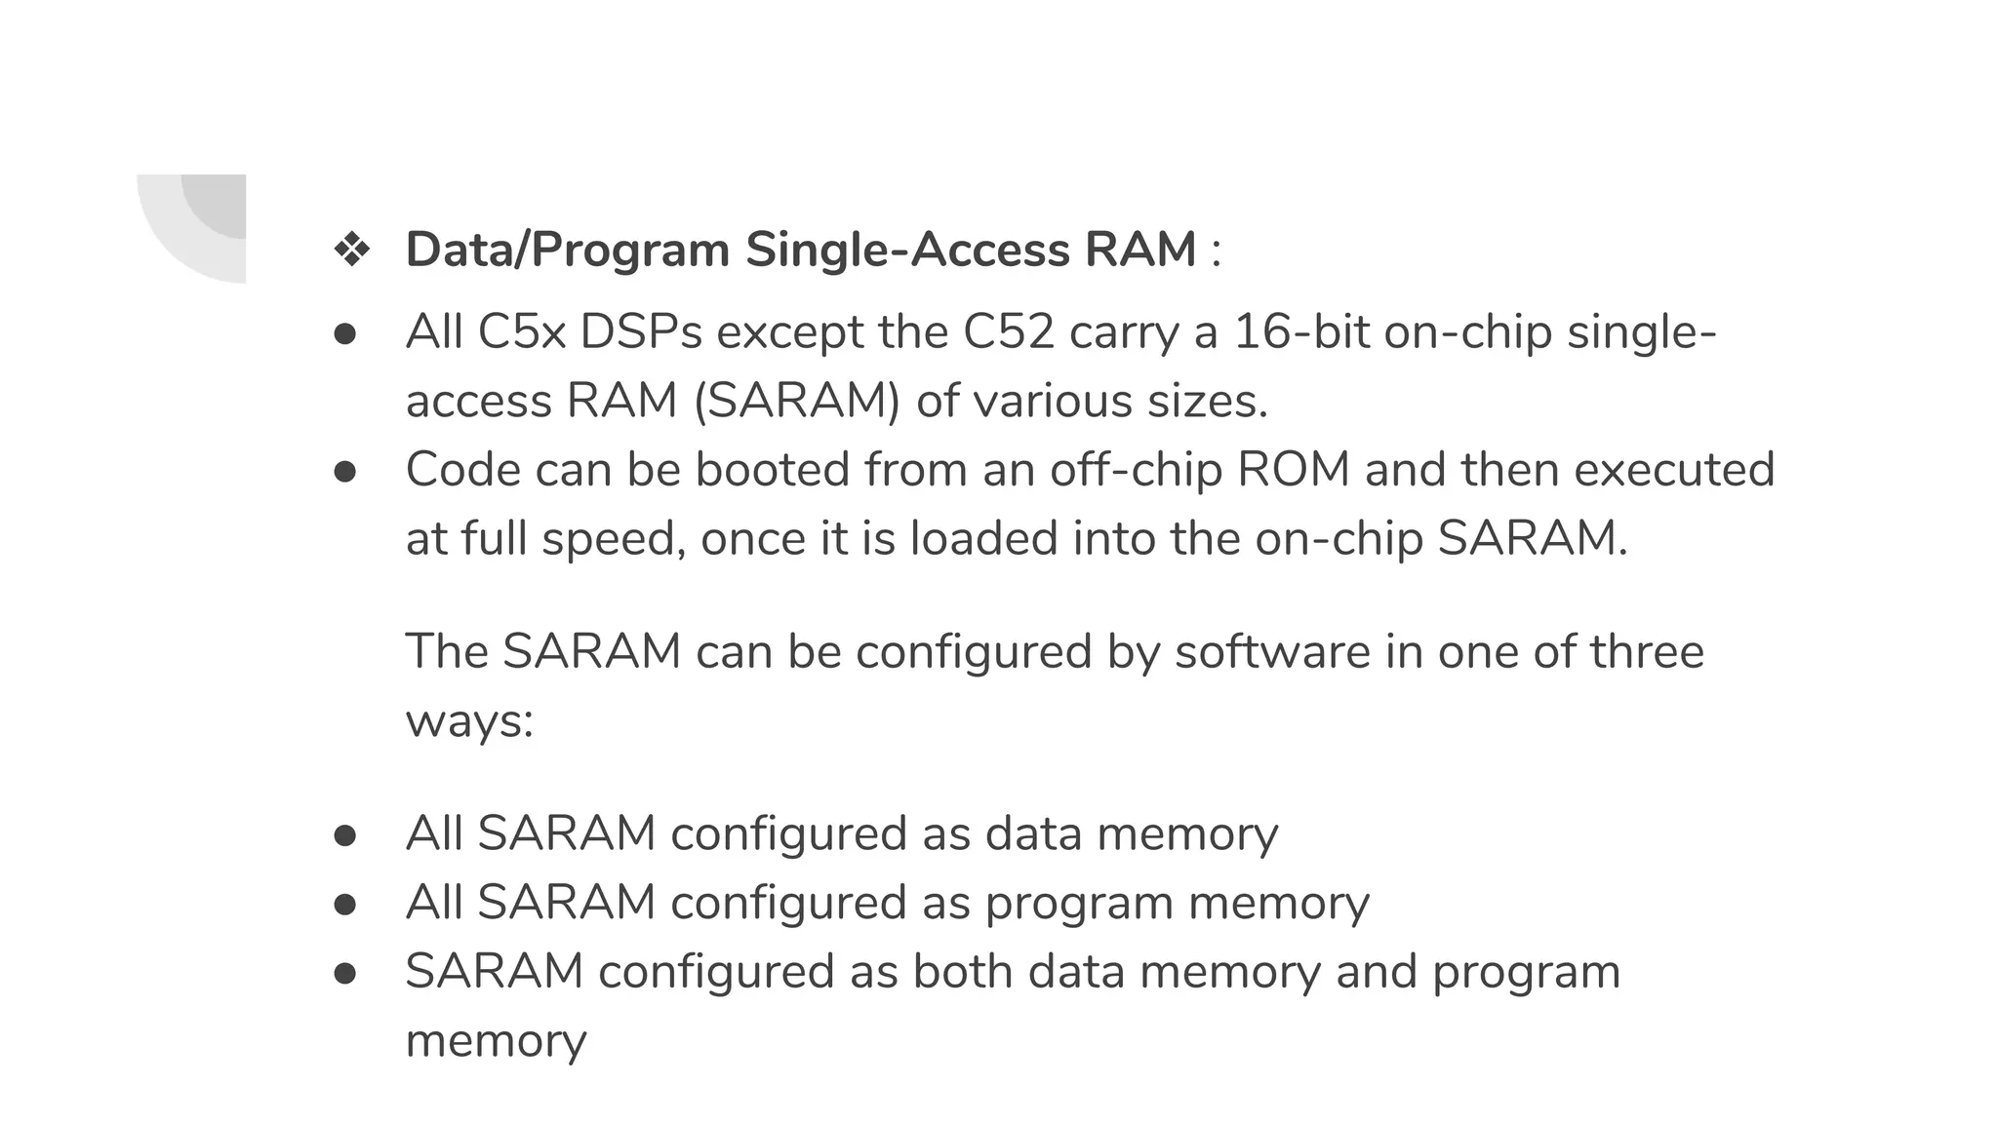Click the diamond bullet beside the heading

[352, 250]
